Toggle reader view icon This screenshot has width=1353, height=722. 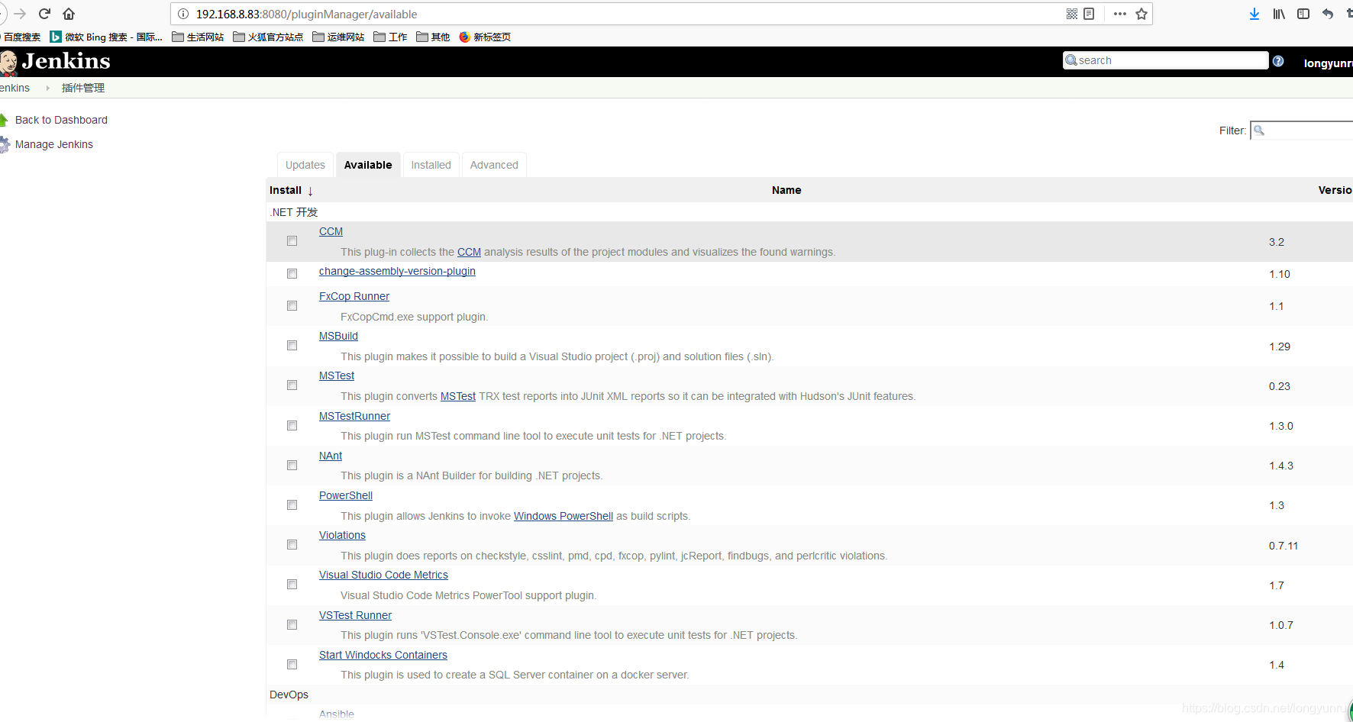[x=1089, y=14]
